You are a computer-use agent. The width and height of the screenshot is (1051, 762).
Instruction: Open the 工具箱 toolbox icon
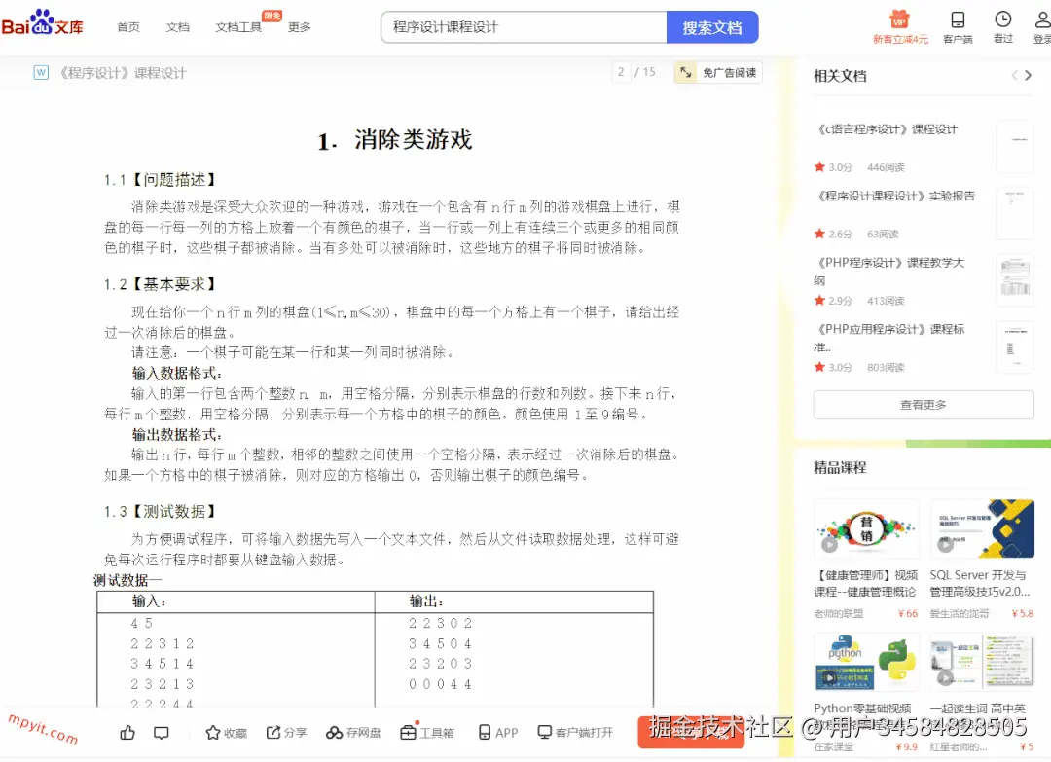point(408,733)
